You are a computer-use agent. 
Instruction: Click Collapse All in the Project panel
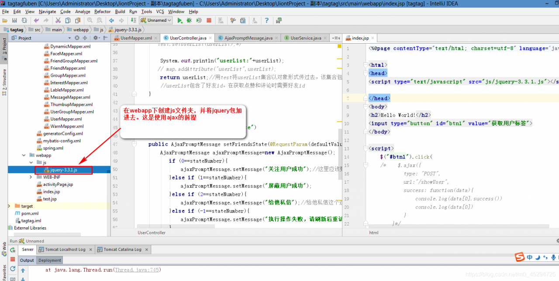tap(85, 38)
